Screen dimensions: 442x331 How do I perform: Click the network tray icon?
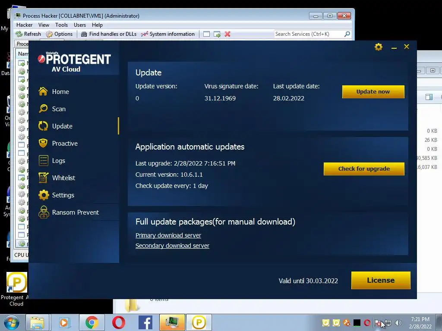coord(388,323)
